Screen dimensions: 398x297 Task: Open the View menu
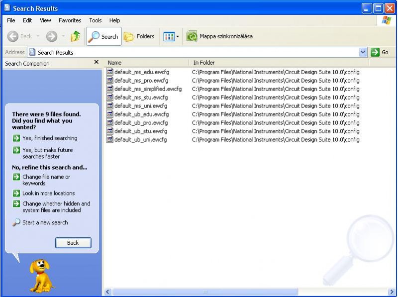(45, 20)
